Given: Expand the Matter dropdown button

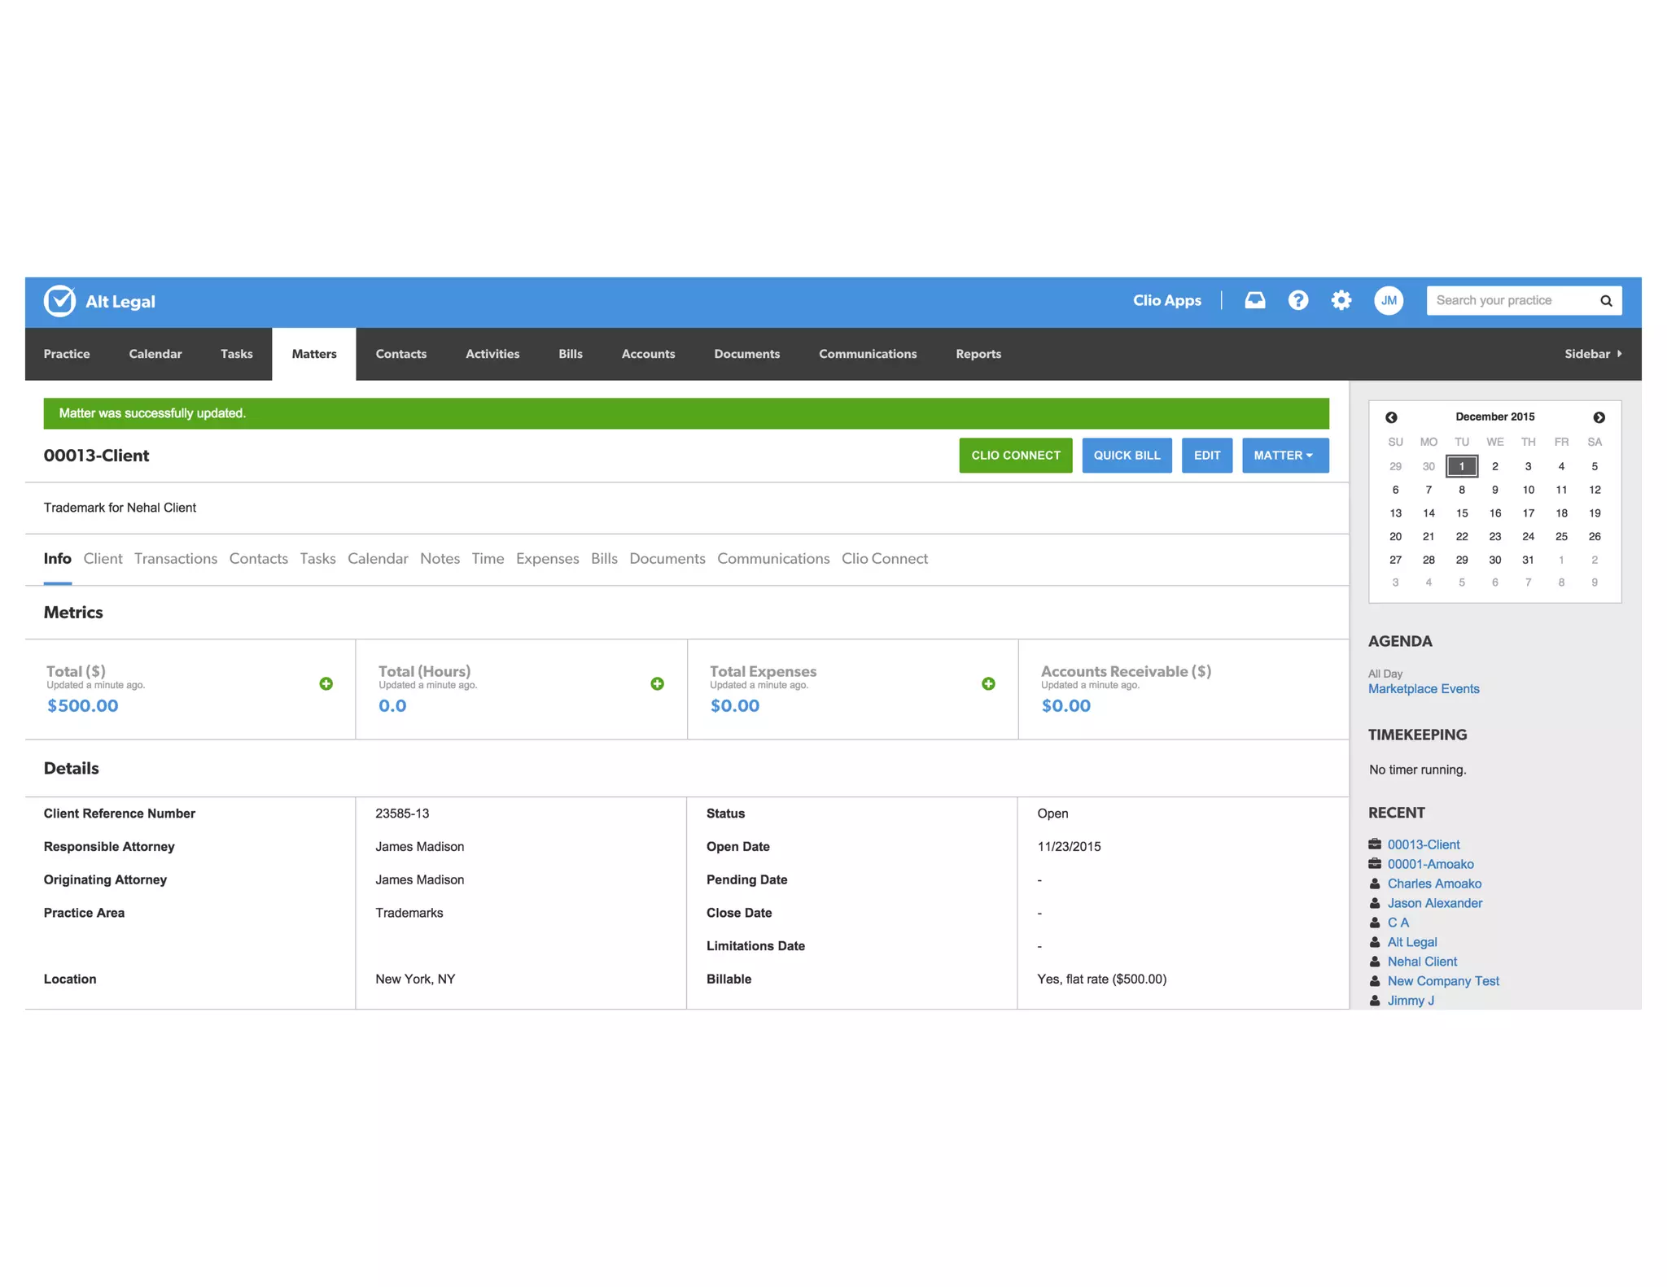Looking at the screenshot, I should point(1284,456).
